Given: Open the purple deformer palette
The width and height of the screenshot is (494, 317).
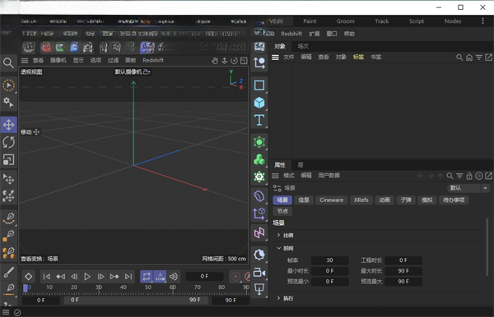Looking at the screenshot, I should pyautogui.click(x=259, y=196).
